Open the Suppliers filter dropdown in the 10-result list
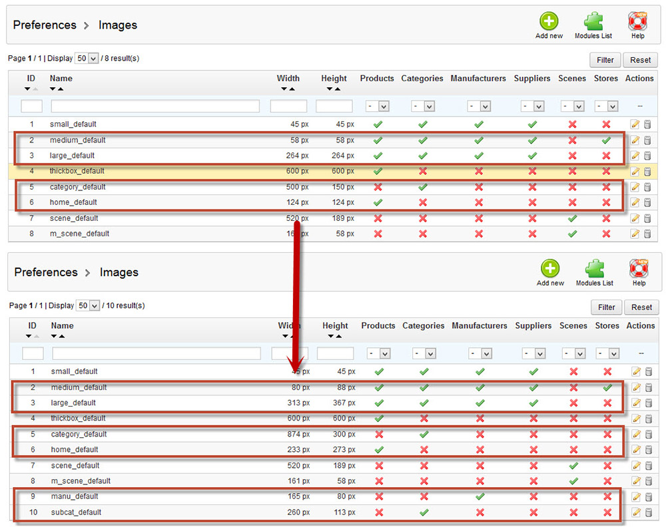The width and height of the screenshot is (666, 529). pyautogui.click(x=534, y=353)
